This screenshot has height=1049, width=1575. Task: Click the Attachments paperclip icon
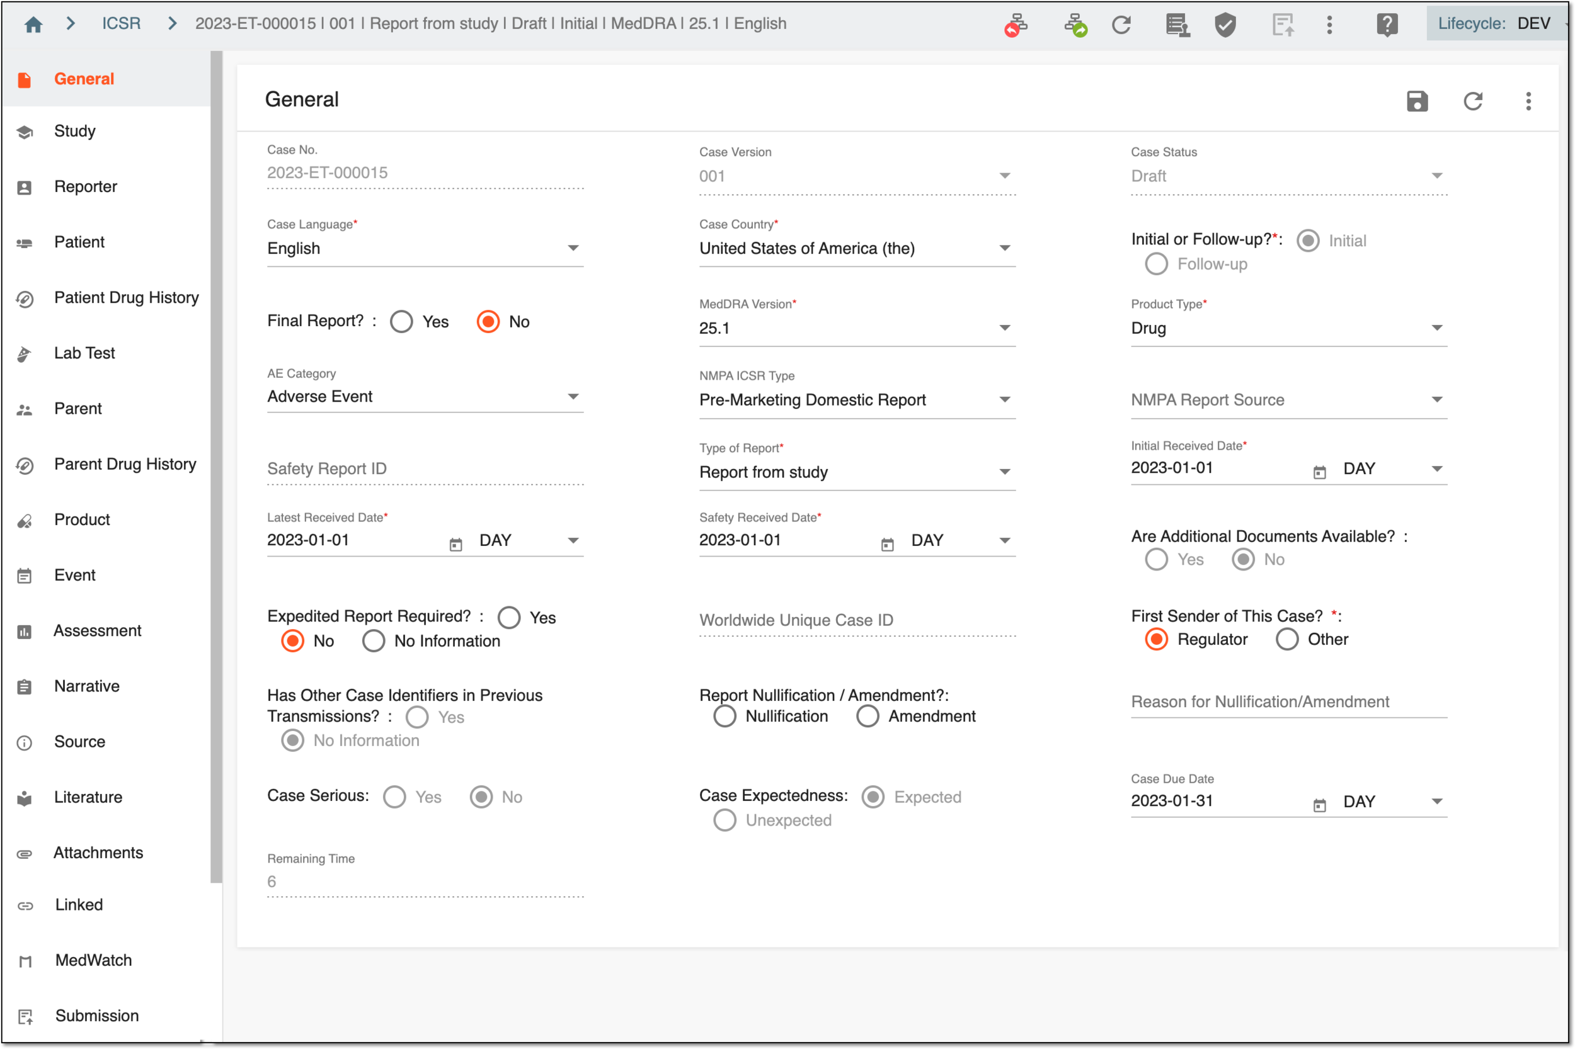click(24, 854)
